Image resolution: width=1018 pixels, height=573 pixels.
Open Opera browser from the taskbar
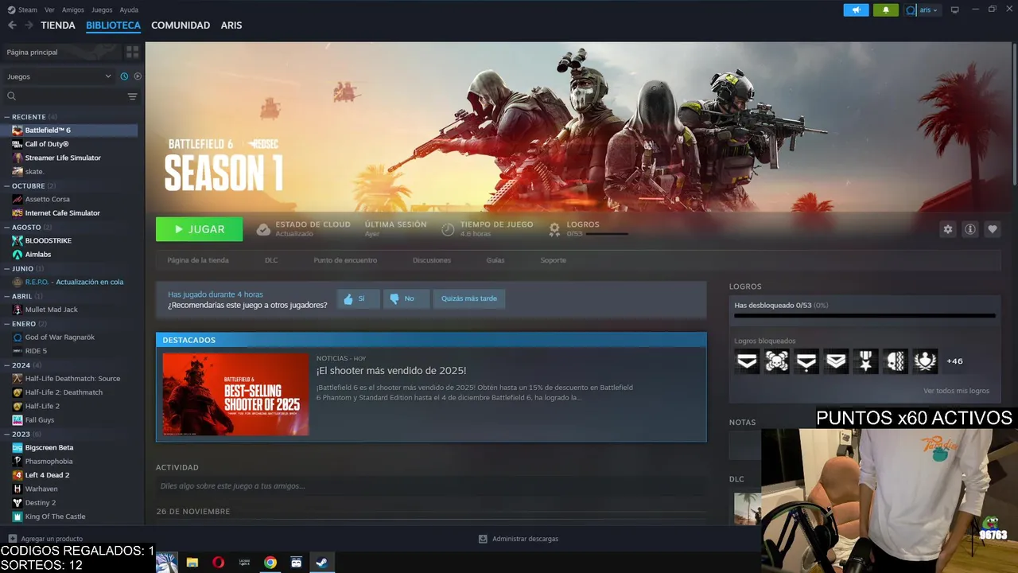(218, 562)
